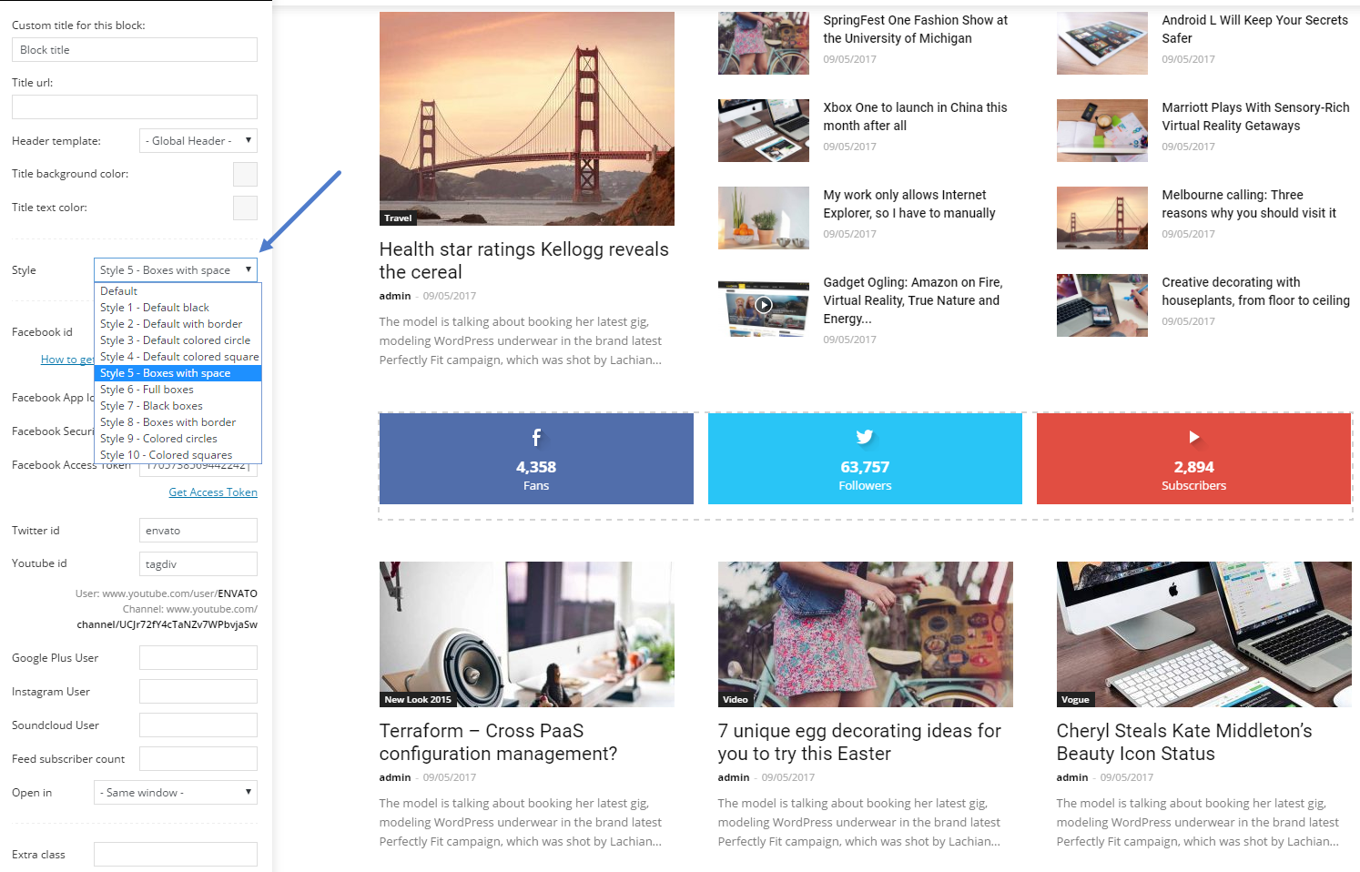Choose Style 5 - Boxes with space option
This screenshot has width=1360, height=872.
click(178, 373)
